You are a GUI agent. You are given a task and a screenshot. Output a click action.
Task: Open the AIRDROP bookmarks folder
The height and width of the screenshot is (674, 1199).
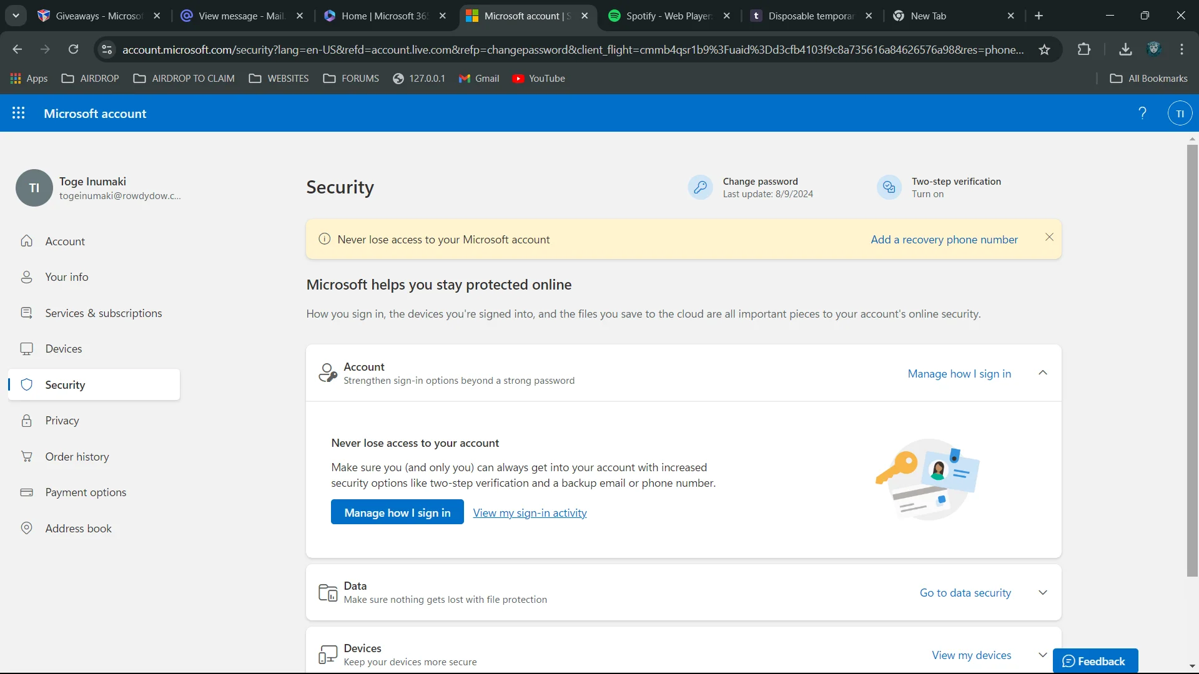tap(91, 79)
